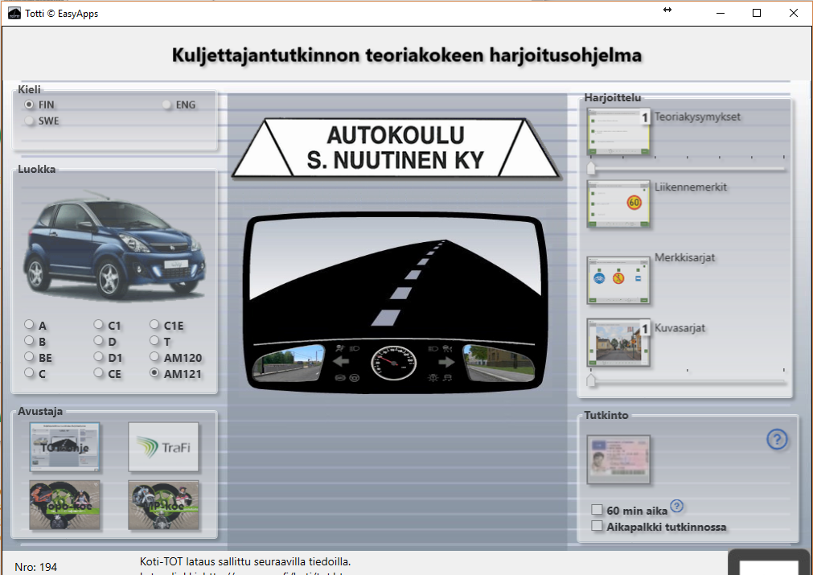Launch the Merkkisarjat sign series icon

coord(618,280)
